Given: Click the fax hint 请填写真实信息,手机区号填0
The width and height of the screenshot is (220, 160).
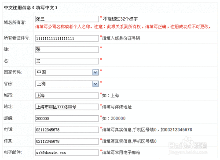Looking at the screenshot, I should pyautogui.click(x=129, y=141).
